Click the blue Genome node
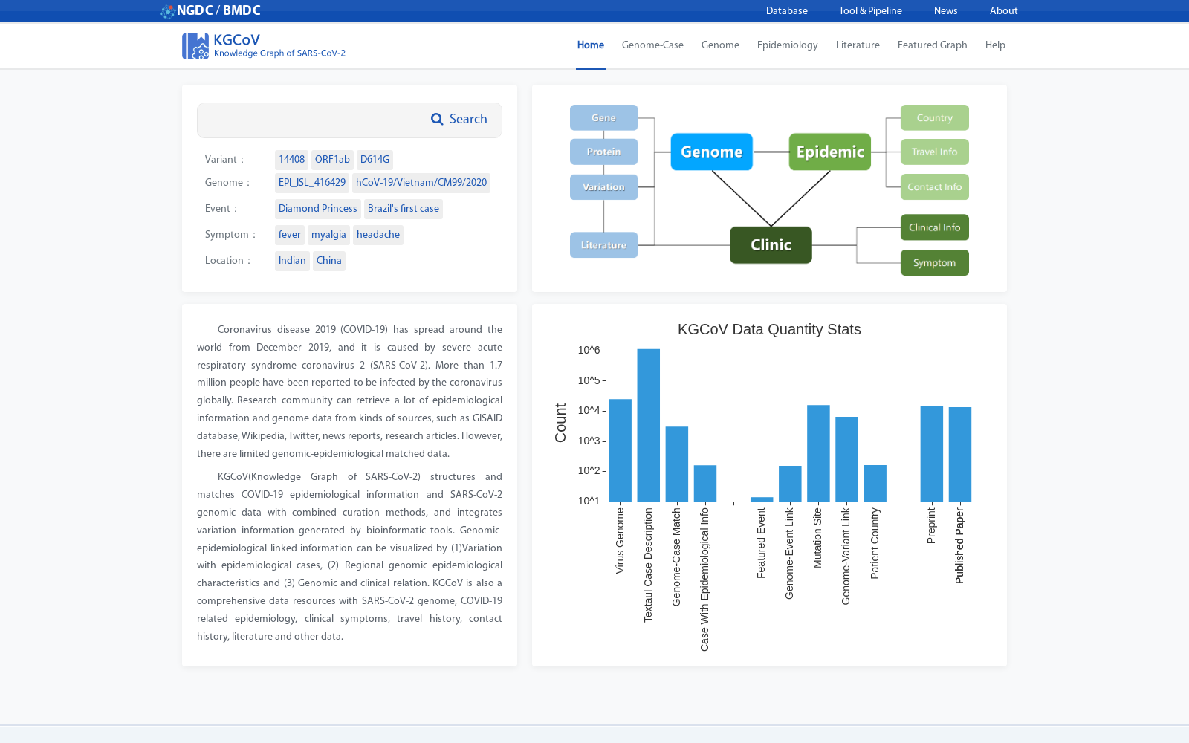The image size is (1189, 743). [712, 152]
